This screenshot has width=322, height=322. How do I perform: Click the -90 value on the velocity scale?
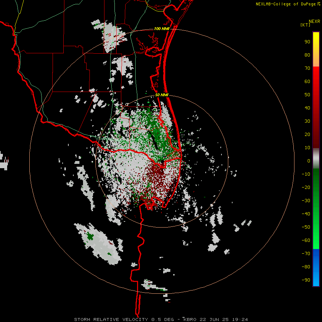click(x=306, y=280)
